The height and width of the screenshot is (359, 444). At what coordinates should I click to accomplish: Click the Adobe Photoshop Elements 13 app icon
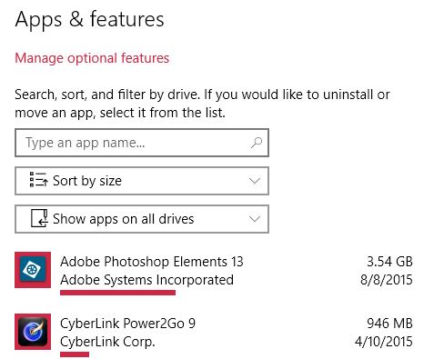coord(33,270)
